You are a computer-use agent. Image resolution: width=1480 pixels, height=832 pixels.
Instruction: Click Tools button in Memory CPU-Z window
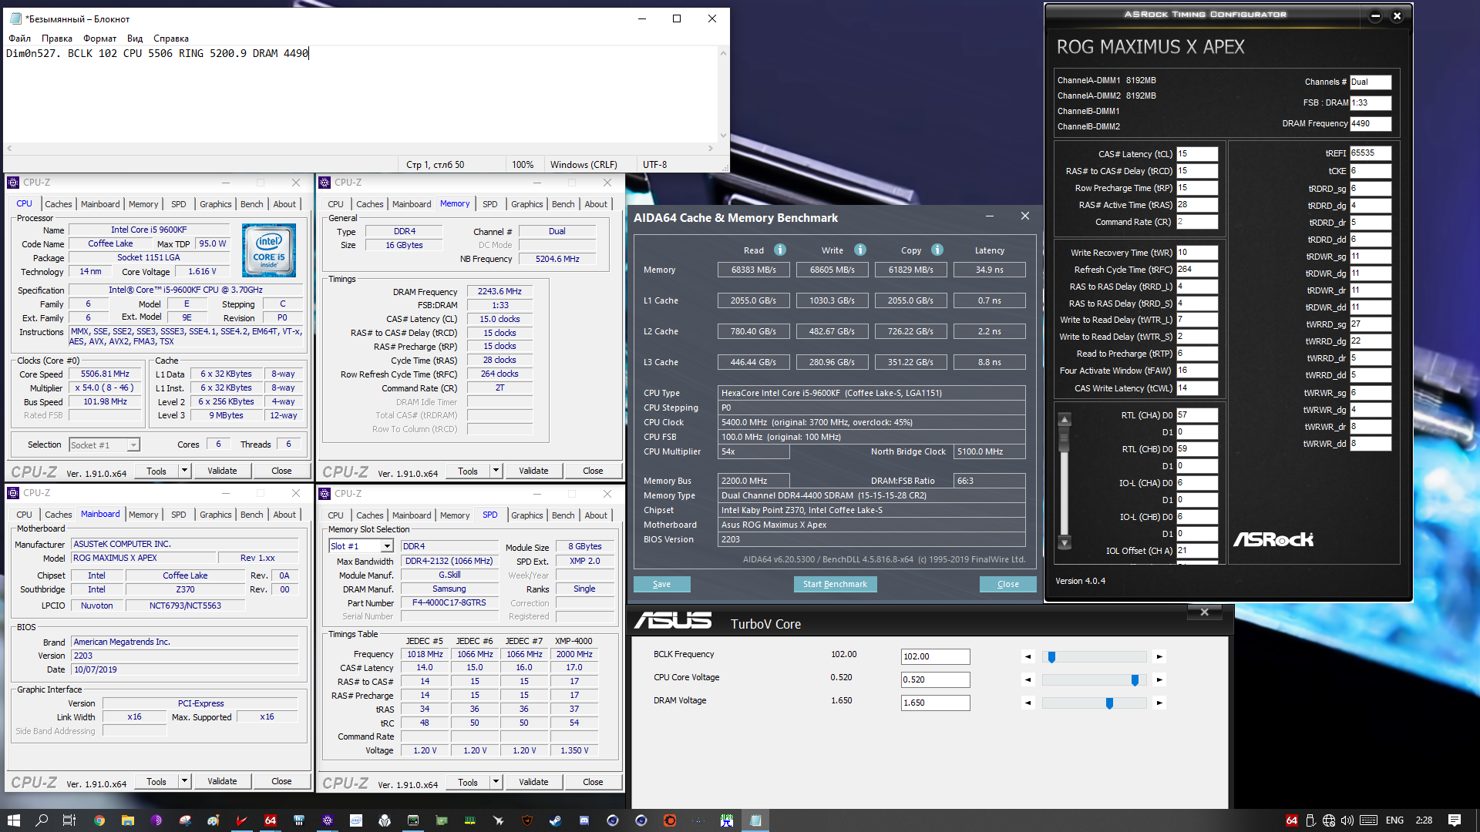[468, 471]
